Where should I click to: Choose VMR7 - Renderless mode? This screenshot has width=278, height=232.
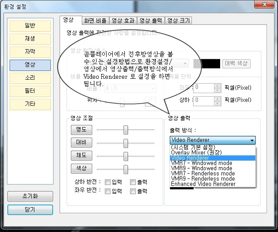tap(213, 174)
